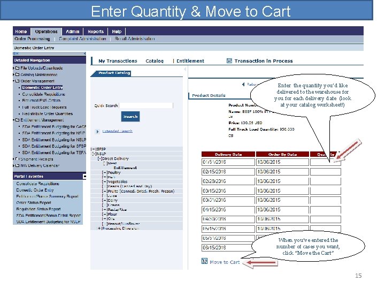Image resolution: width=385 pixels, height=289 pixels.
Task: Open SDA Entitlement Budgeting for CACFP
Action: (x=54, y=126)
